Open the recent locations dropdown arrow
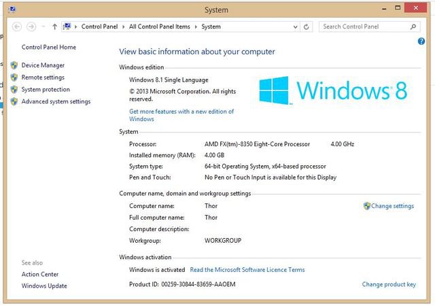 [43, 27]
